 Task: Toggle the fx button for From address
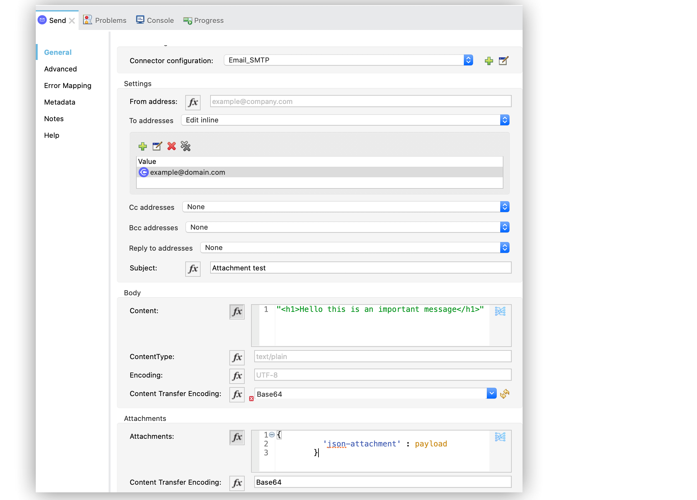coord(193,101)
